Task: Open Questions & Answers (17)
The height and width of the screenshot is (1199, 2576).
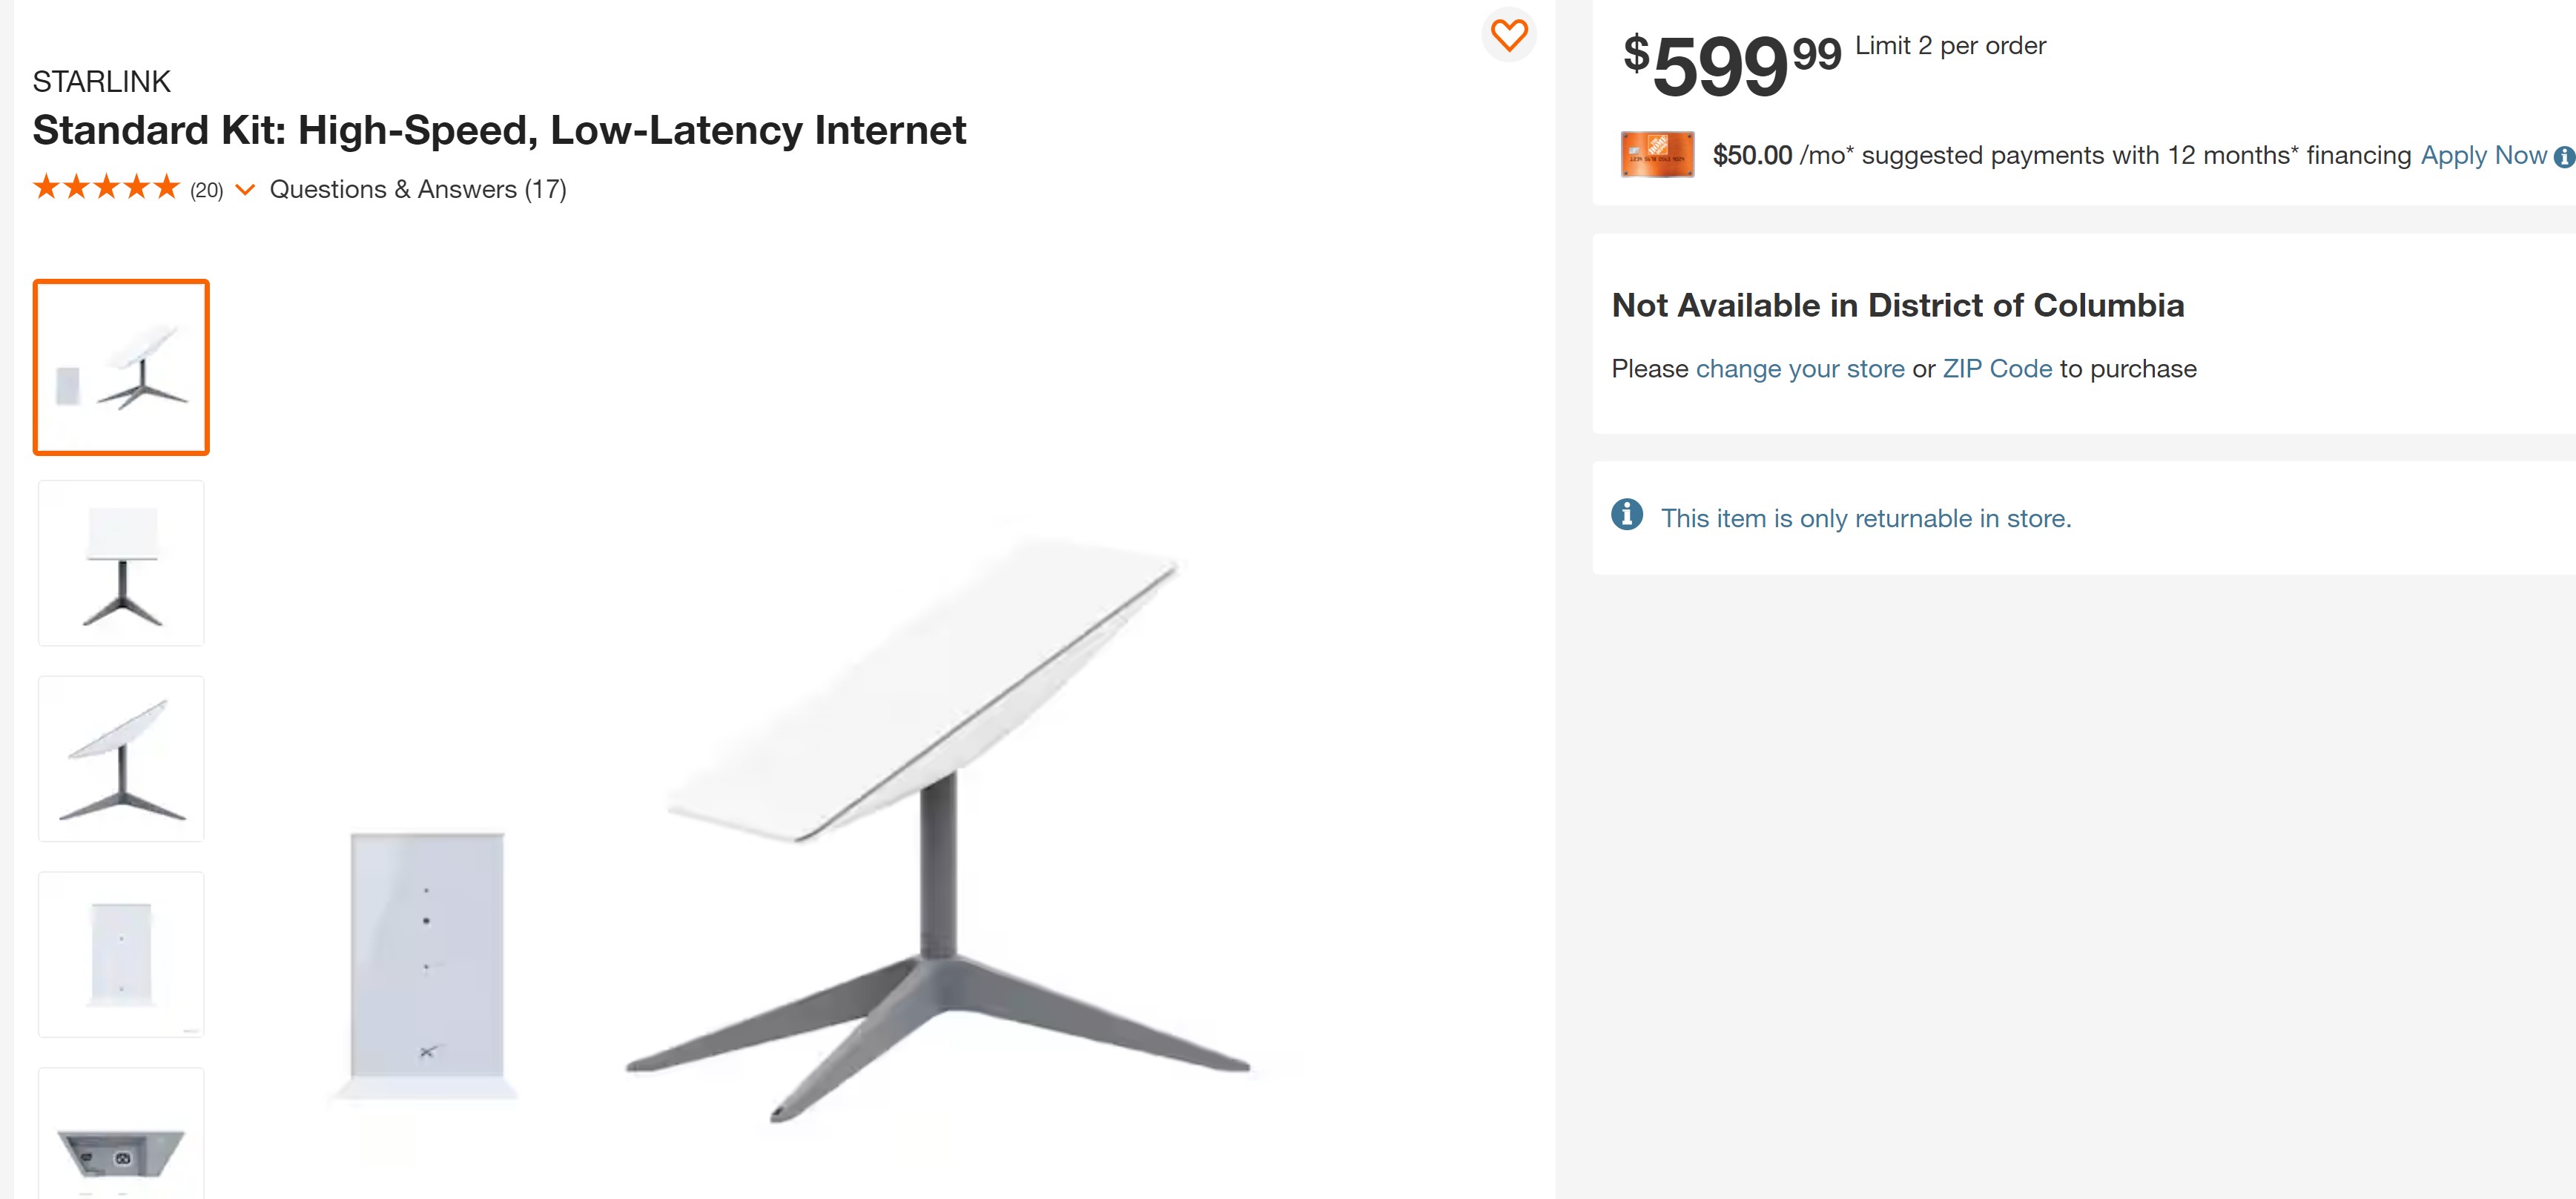Action: [417, 190]
